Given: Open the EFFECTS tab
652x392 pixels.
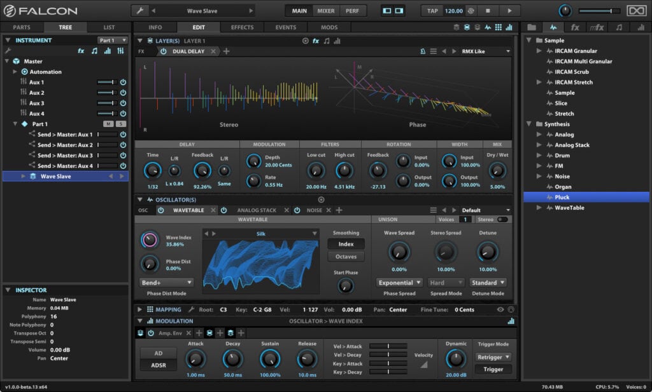Looking at the screenshot, I should [242, 27].
